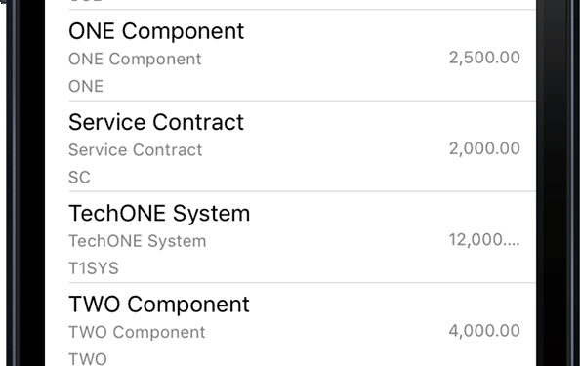The width and height of the screenshot is (580, 366).
Task: Select the gray TWO Component subtitle text
Action: (137, 332)
